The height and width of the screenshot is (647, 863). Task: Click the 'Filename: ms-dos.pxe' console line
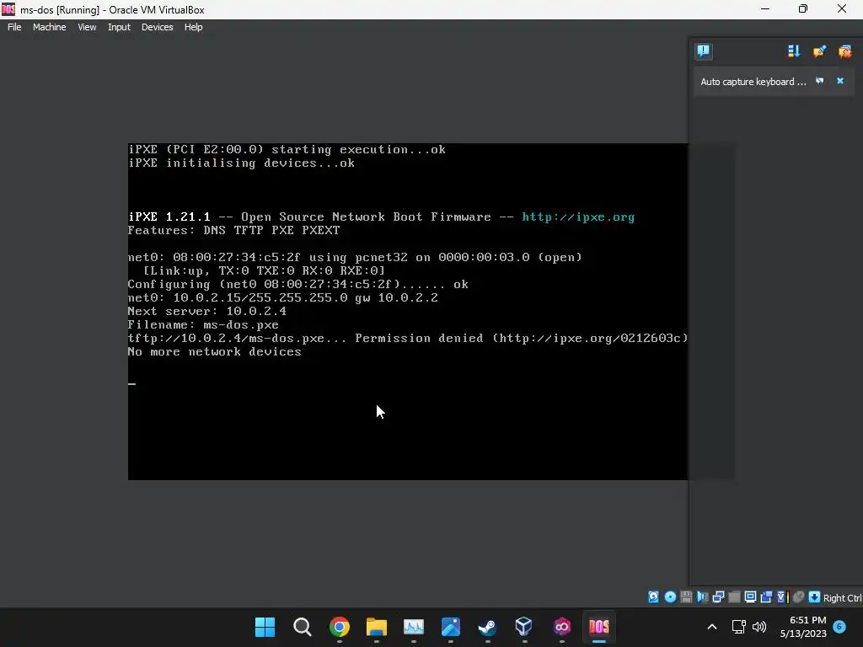coord(203,324)
